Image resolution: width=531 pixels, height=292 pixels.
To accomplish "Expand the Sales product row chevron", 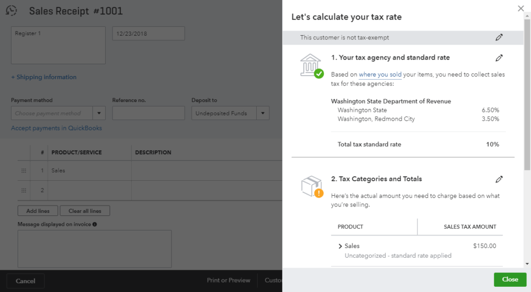I will click(x=340, y=246).
